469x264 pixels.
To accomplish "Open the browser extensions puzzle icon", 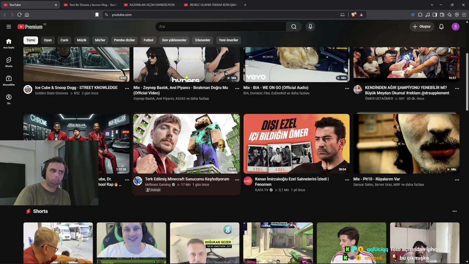I will [x=420, y=15].
